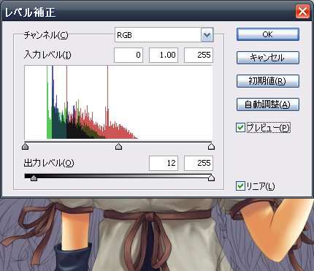Image resolution: width=314 pixels, height=271 pixels.
Task: Click the RGB channel combo box field
Action: (x=164, y=35)
